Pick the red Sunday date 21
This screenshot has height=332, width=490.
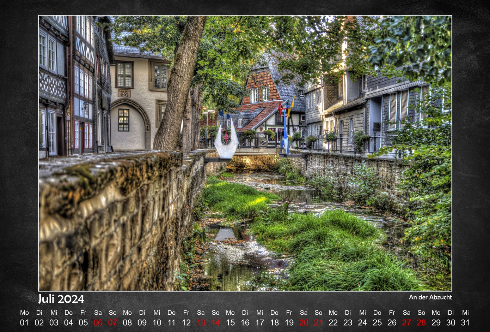(x=318, y=322)
